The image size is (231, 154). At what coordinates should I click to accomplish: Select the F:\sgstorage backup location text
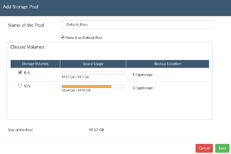[143, 75]
